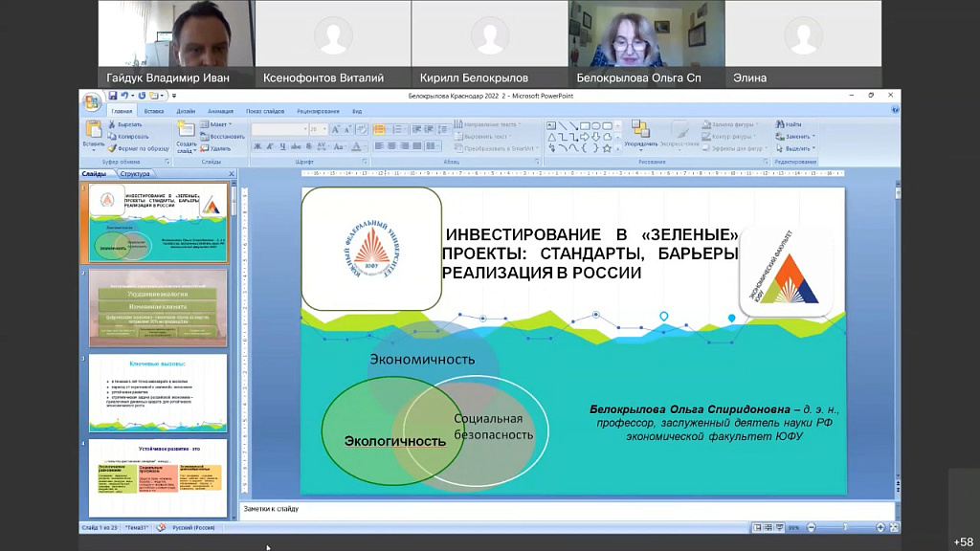This screenshot has width=980, height=551.
Task: Undo the last action in quick access toolbar
Action: click(124, 96)
